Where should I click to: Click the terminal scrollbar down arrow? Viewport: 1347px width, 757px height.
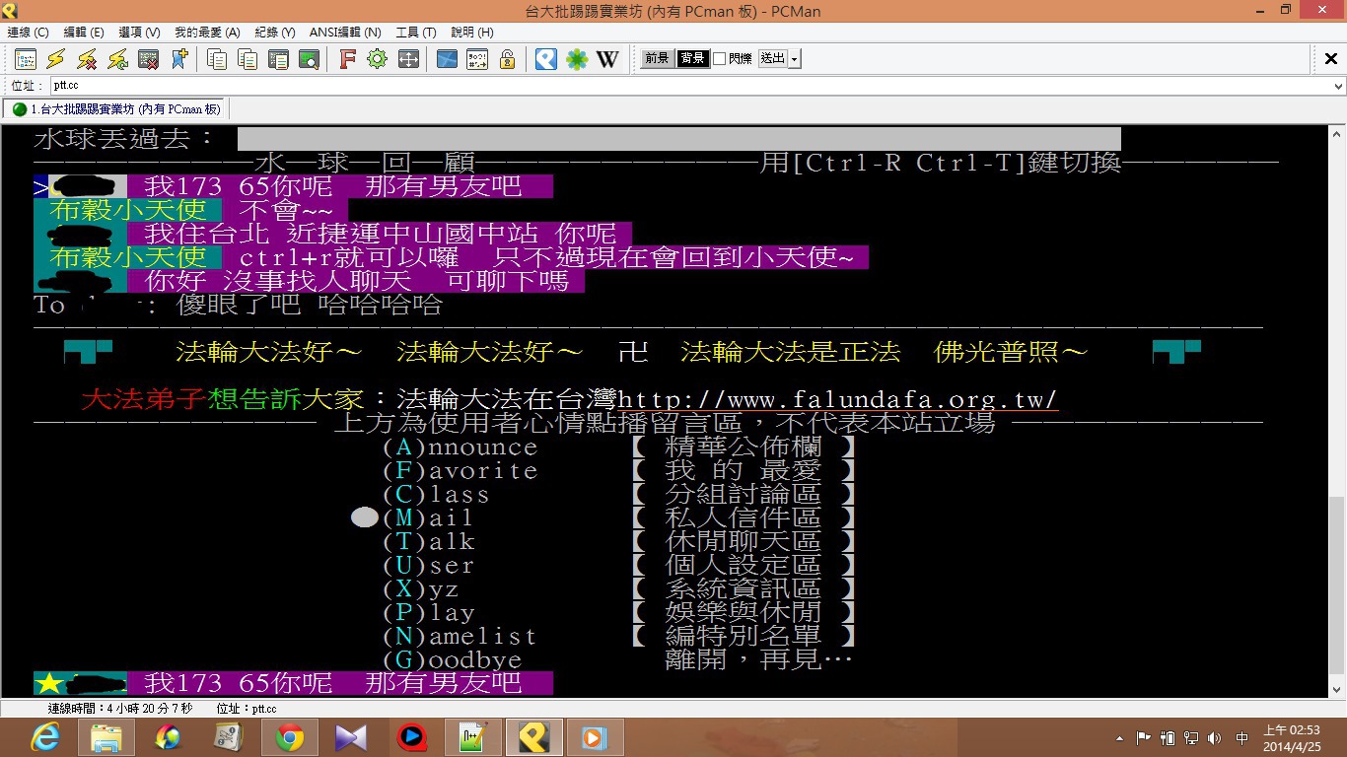[x=1338, y=690]
